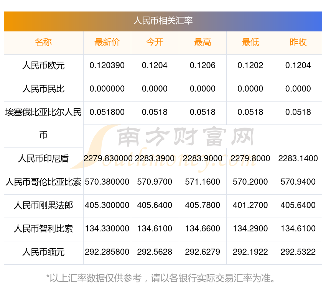
Task: Click the 最高 column header
Action: pyautogui.click(x=203, y=42)
